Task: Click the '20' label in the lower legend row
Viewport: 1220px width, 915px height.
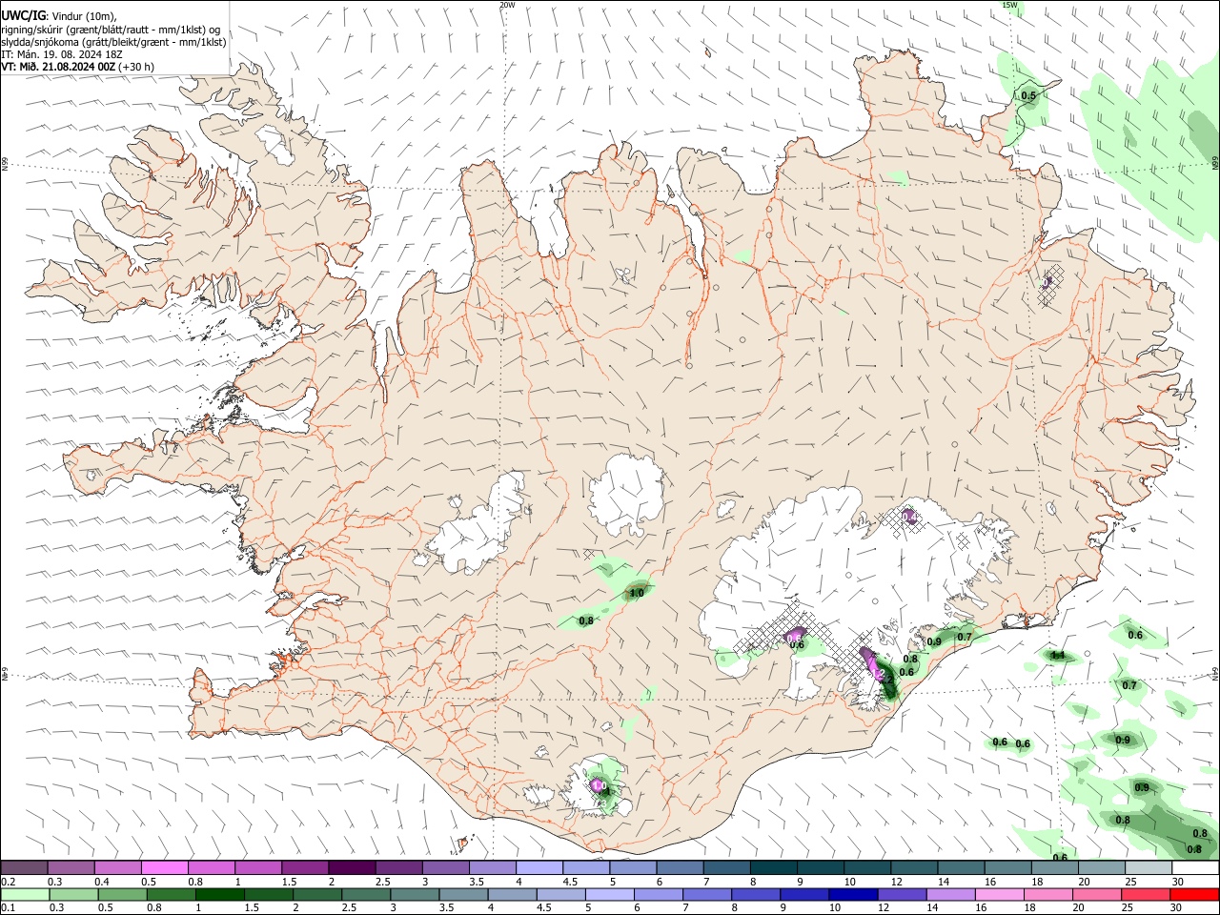Action: click(x=1078, y=907)
